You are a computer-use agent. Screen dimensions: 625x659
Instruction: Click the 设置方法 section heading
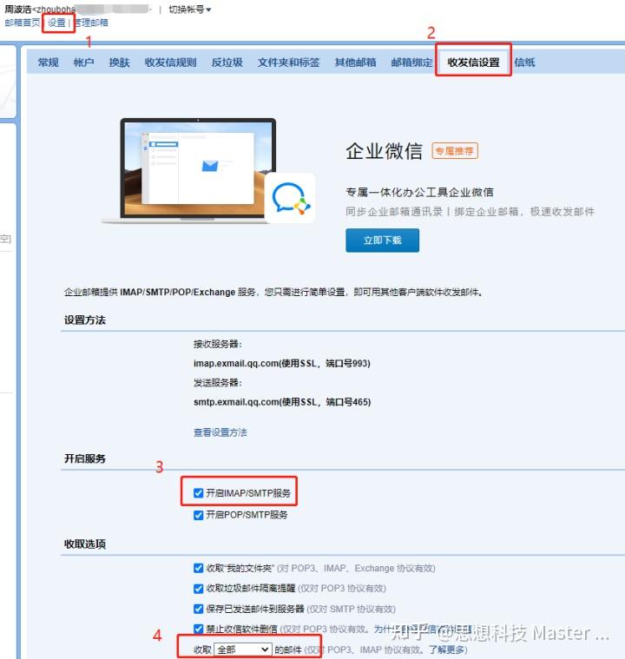point(85,320)
